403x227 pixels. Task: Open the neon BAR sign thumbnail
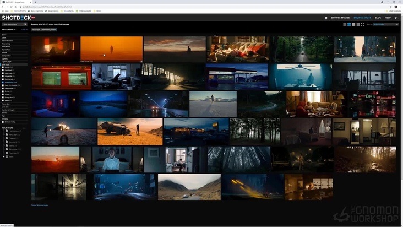pos(372,104)
